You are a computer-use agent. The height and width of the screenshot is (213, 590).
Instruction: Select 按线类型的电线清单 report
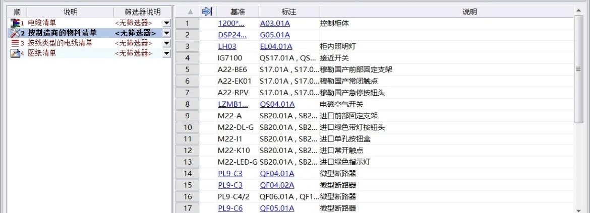tap(60, 43)
